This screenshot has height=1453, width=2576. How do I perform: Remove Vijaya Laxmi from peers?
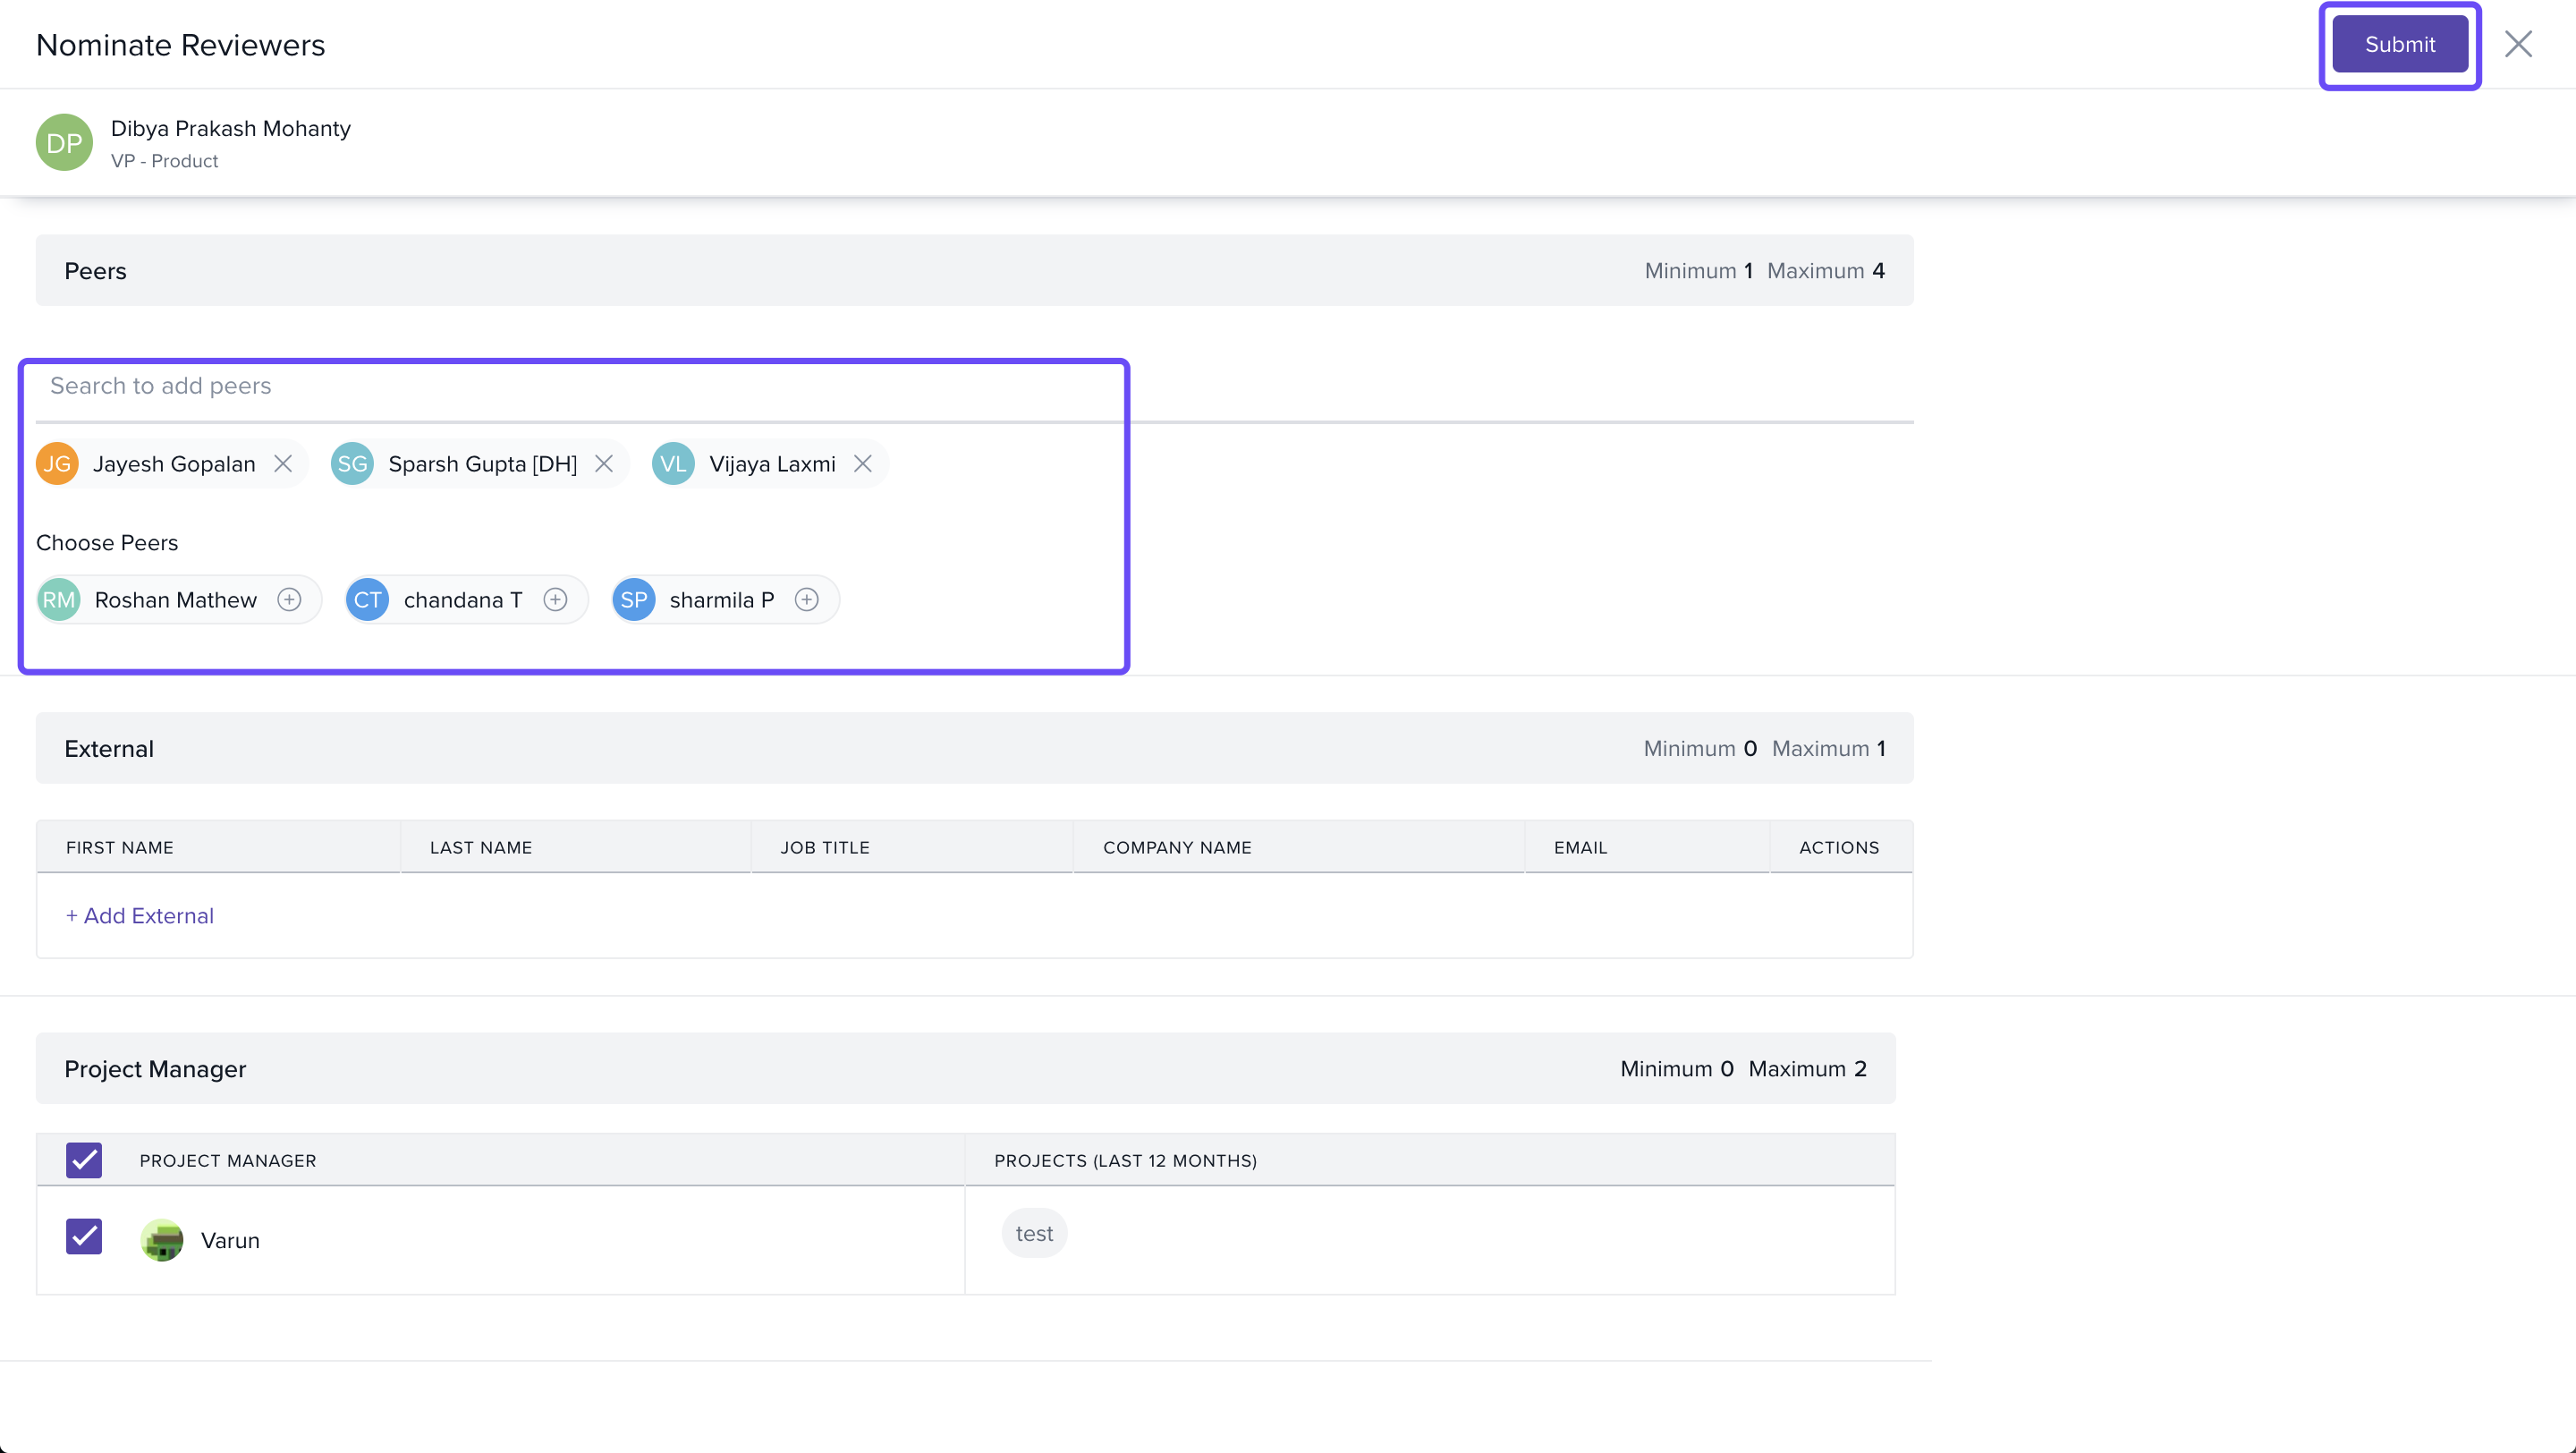coord(863,464)
